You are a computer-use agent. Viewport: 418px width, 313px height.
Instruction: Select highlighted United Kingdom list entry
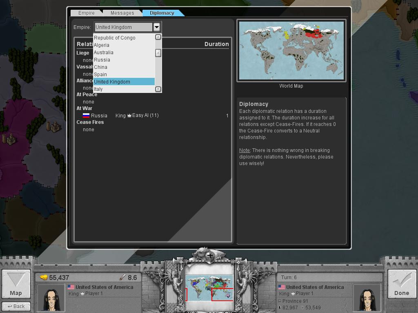pyautogui.click(x=124, y=82)
